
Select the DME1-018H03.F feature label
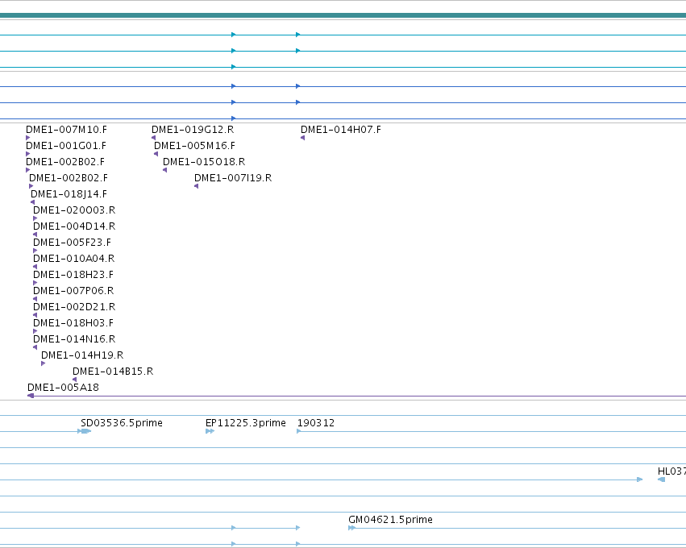73,323
